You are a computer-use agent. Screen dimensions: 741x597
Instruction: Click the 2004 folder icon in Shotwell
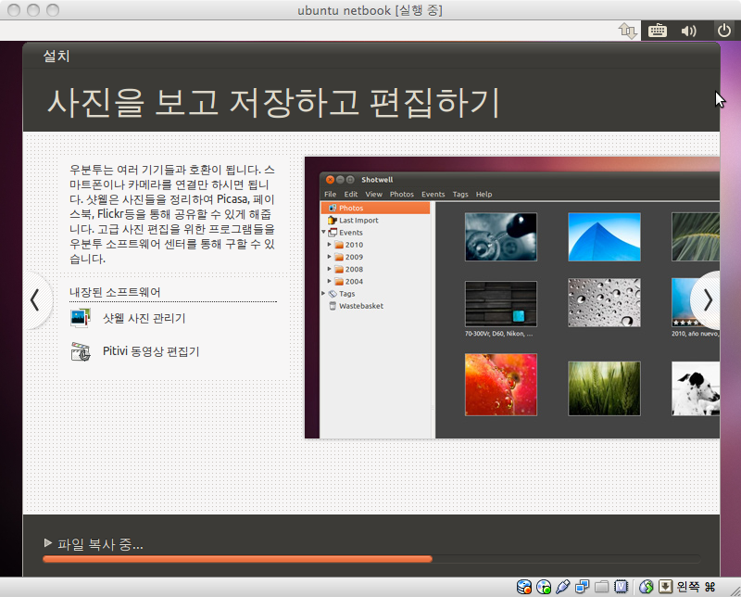339,282
